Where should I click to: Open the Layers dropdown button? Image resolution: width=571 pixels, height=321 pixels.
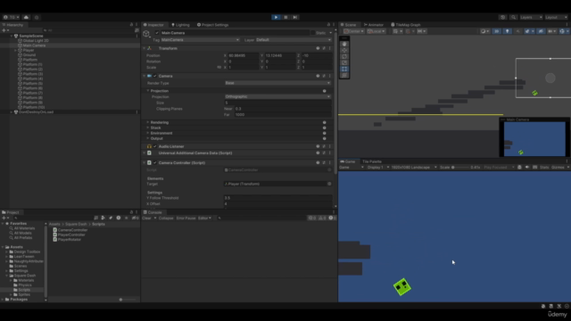click(x=531, y=17)
